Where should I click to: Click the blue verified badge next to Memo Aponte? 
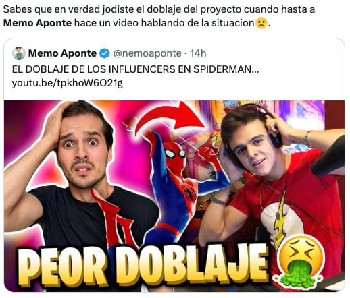click(x=104, y=53)
